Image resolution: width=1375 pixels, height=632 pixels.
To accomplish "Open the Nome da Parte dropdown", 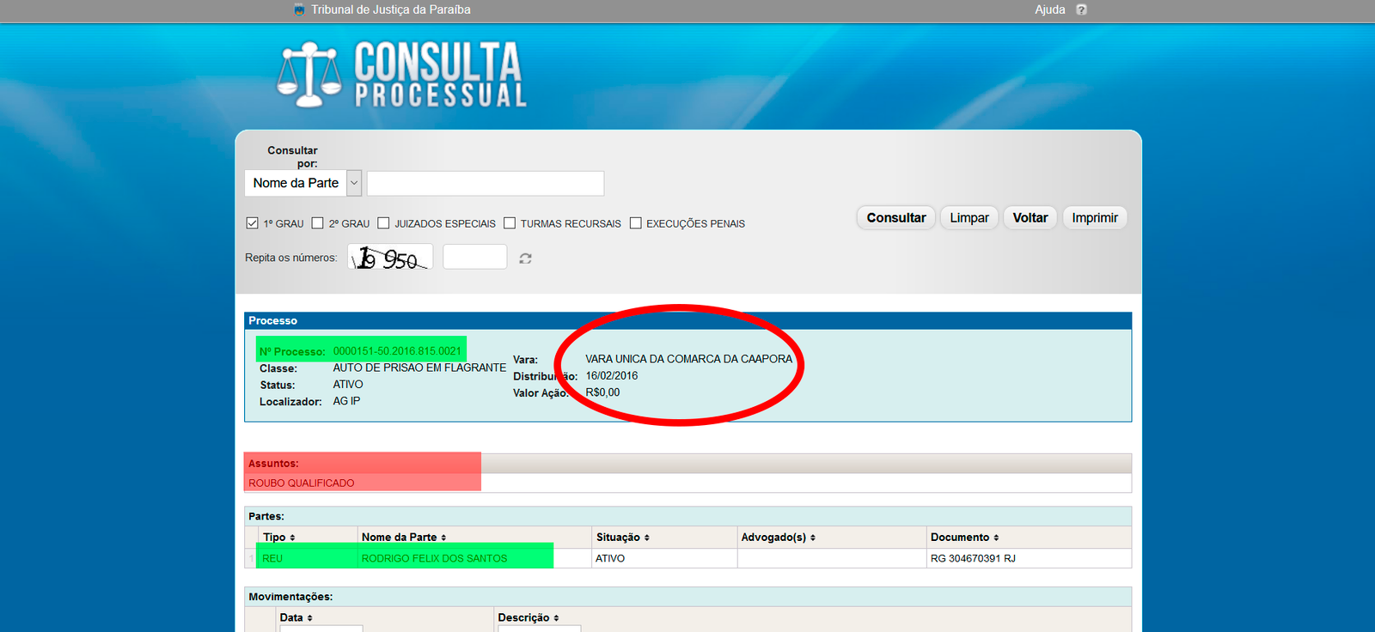I will (x=353, y=183).
